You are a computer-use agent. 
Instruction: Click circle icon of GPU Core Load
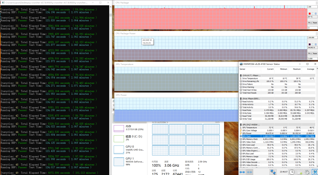click(x=241, y=145)
